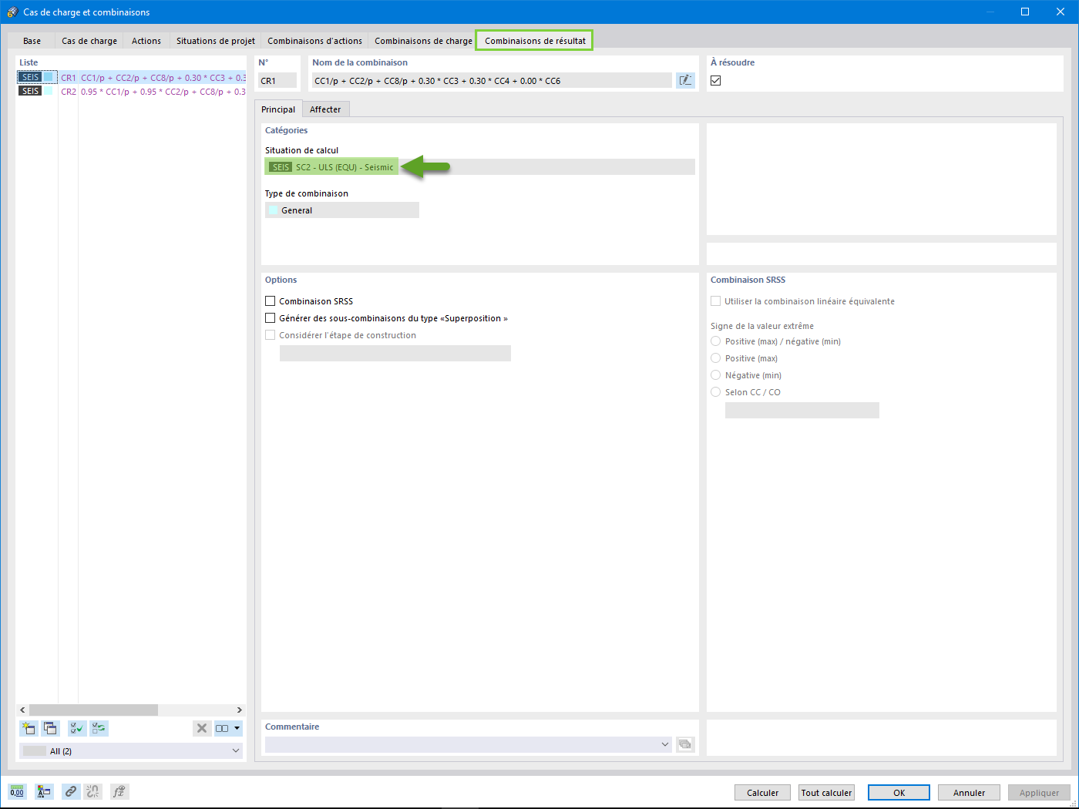Image resolution: width=1079 pixels, height=809 pixels.
Task: Maximize the dialog window
Action: 1025,12
